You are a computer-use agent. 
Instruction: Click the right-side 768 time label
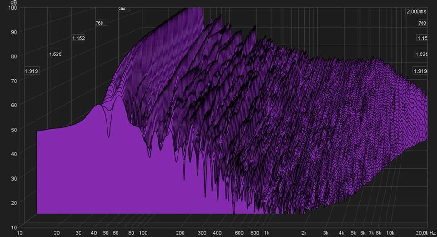pyautogui.click(x=422, y=23)
